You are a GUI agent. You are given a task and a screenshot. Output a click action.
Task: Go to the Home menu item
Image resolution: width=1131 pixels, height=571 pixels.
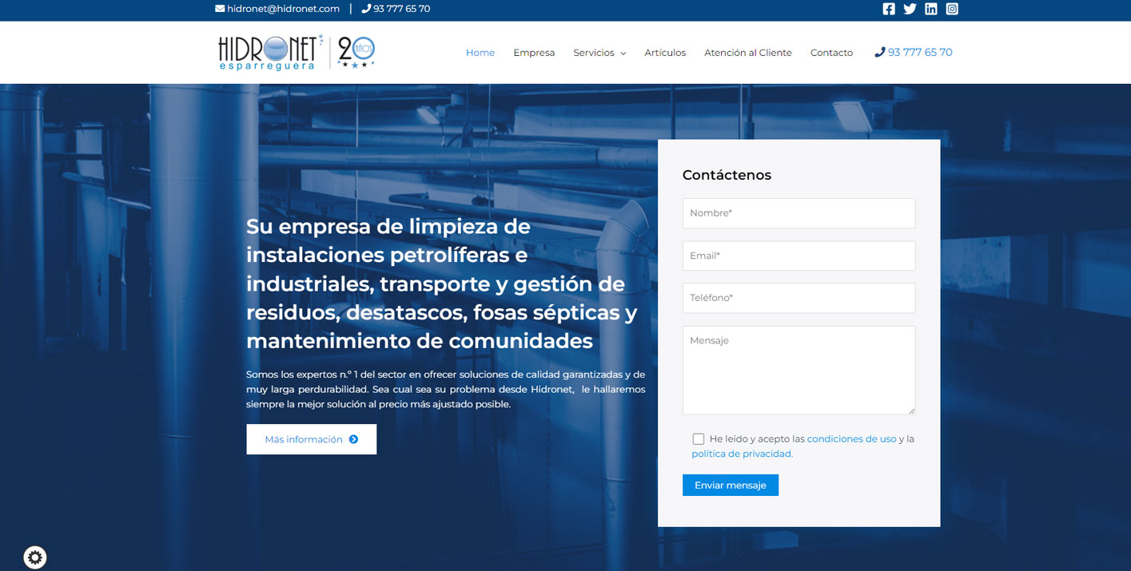click(x=480, y=53)
